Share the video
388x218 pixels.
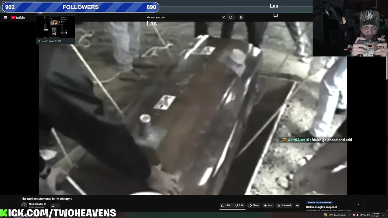253,205
